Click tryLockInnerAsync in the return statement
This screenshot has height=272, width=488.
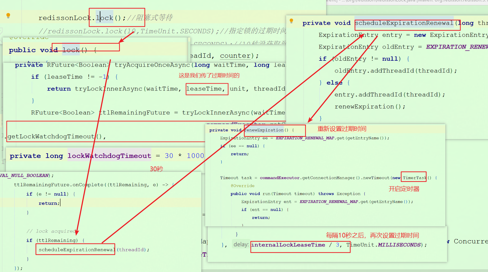click(x=109, y=89)
